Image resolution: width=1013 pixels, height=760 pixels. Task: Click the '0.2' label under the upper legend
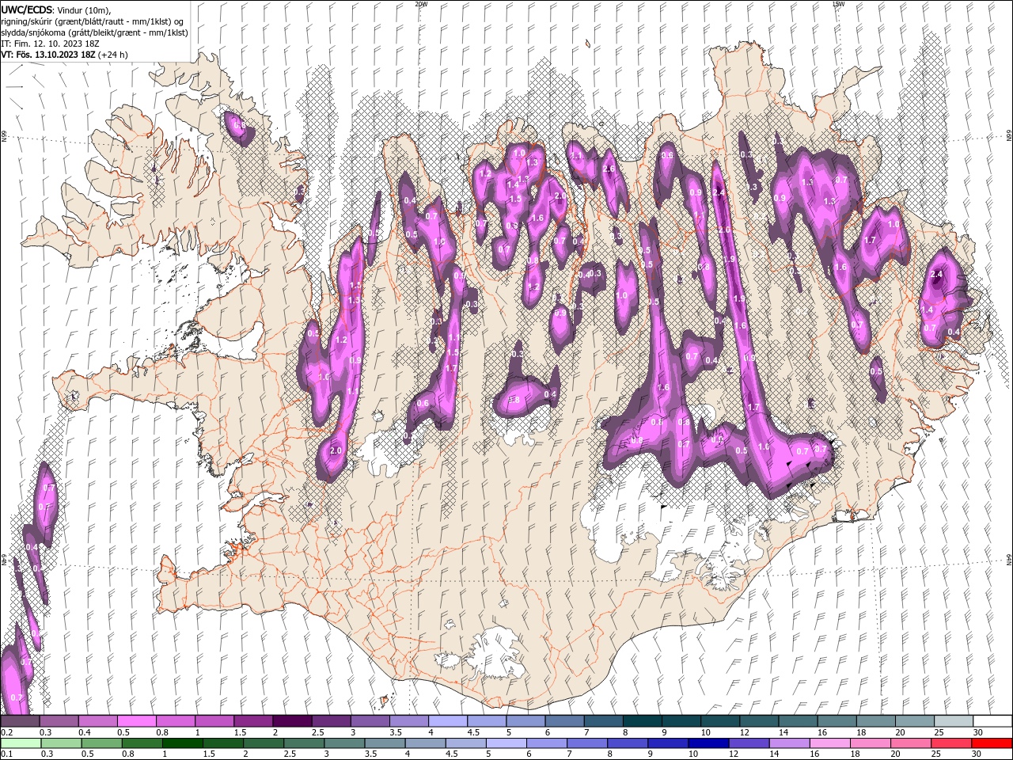click(x=6, y=732)
